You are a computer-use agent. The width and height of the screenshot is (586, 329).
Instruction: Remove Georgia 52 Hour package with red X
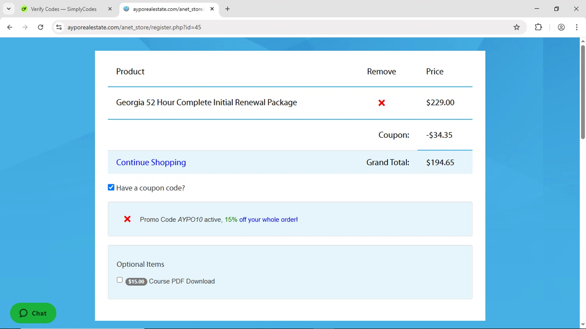[382, 103]
